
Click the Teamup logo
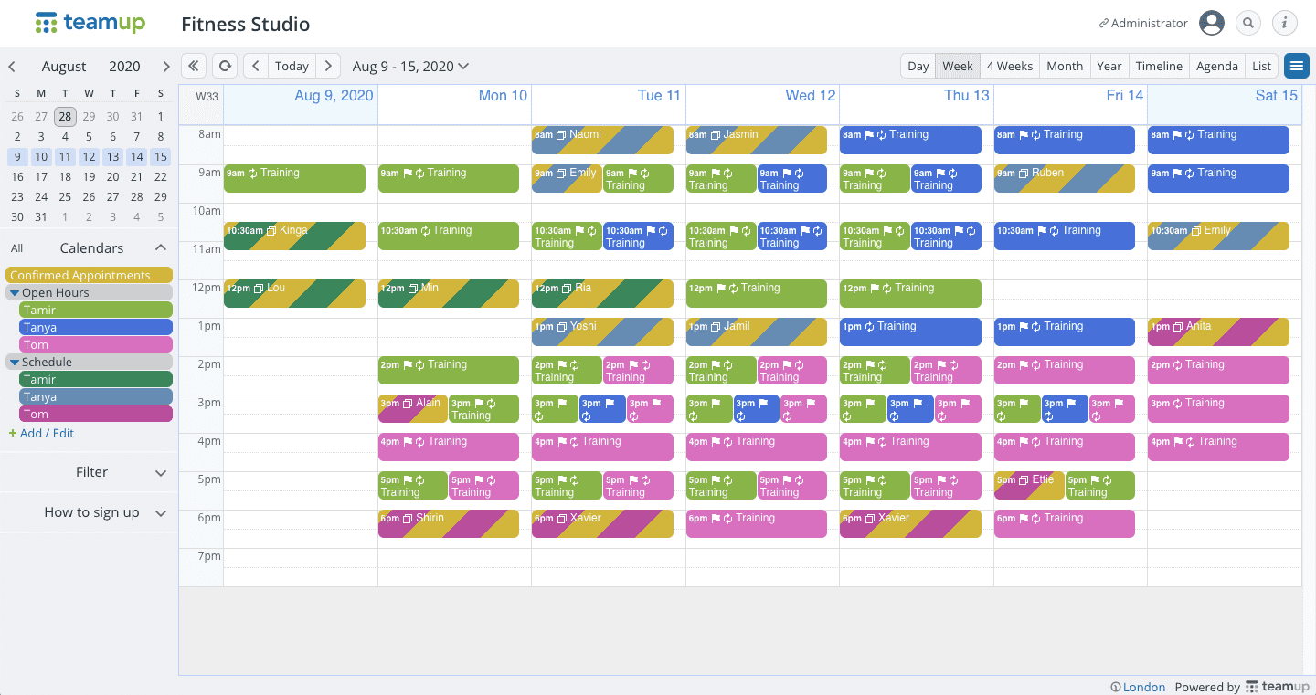pos(90,24)
